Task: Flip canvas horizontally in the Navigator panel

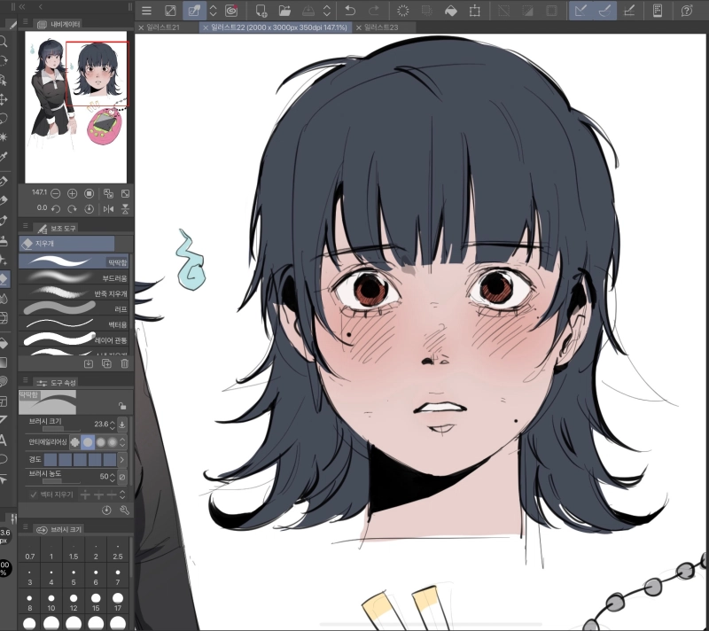Action: [108, 209]
